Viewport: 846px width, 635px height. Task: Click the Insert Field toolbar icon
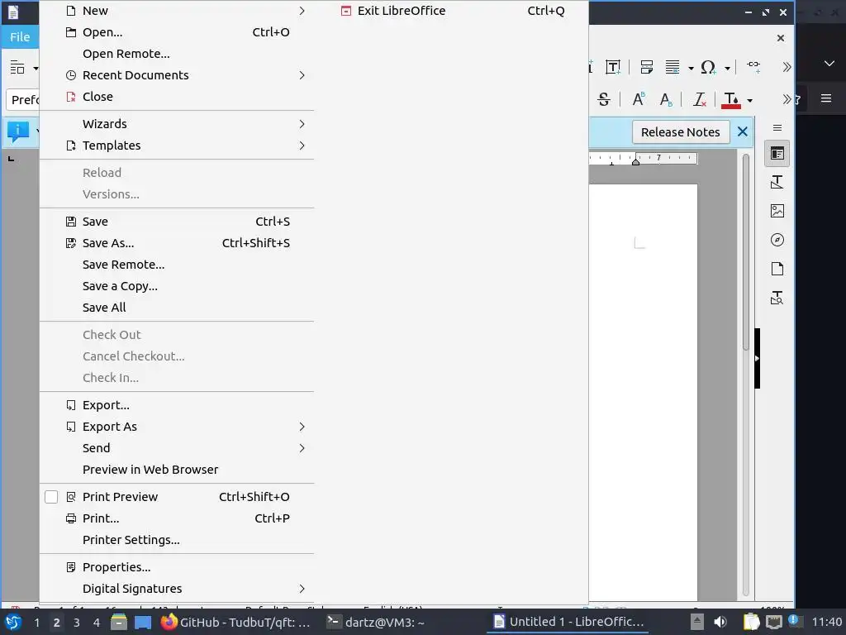point(673,68)
